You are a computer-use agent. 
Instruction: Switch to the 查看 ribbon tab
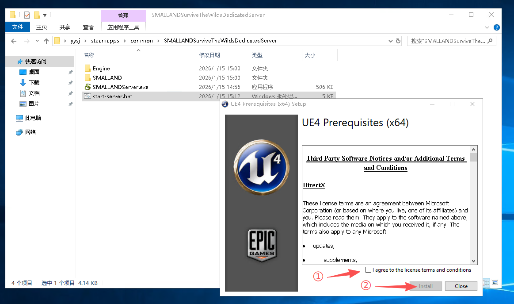click(x=88, y=27)
